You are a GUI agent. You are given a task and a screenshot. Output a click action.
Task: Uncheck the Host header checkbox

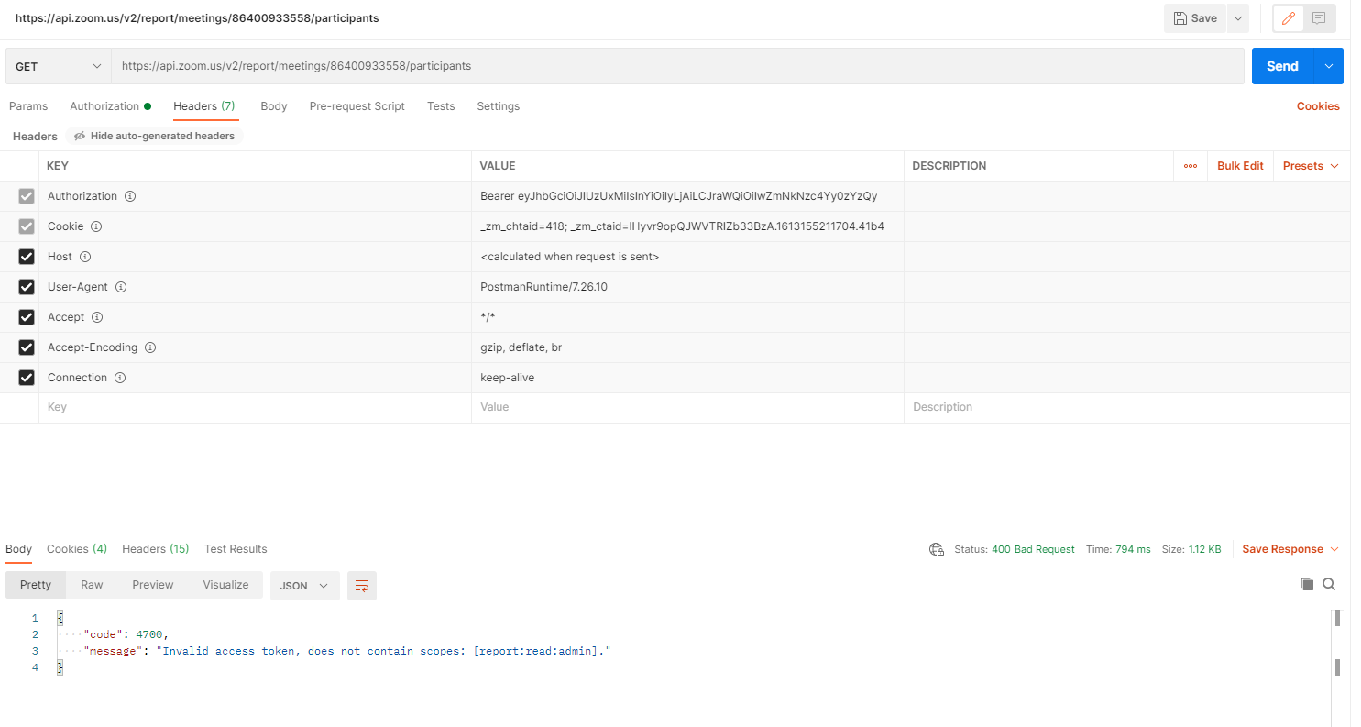pos(27,257)
